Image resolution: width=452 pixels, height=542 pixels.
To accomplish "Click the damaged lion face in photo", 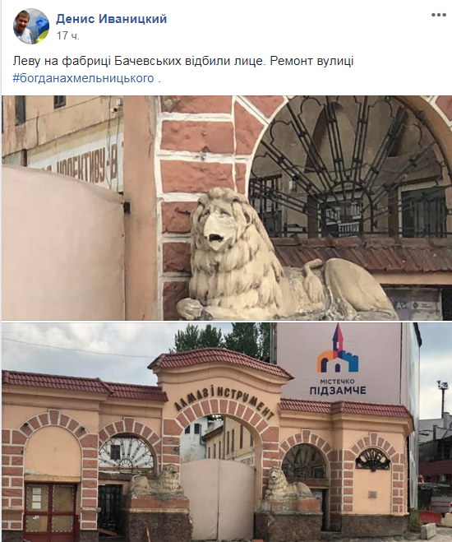I will pos(219,229).
